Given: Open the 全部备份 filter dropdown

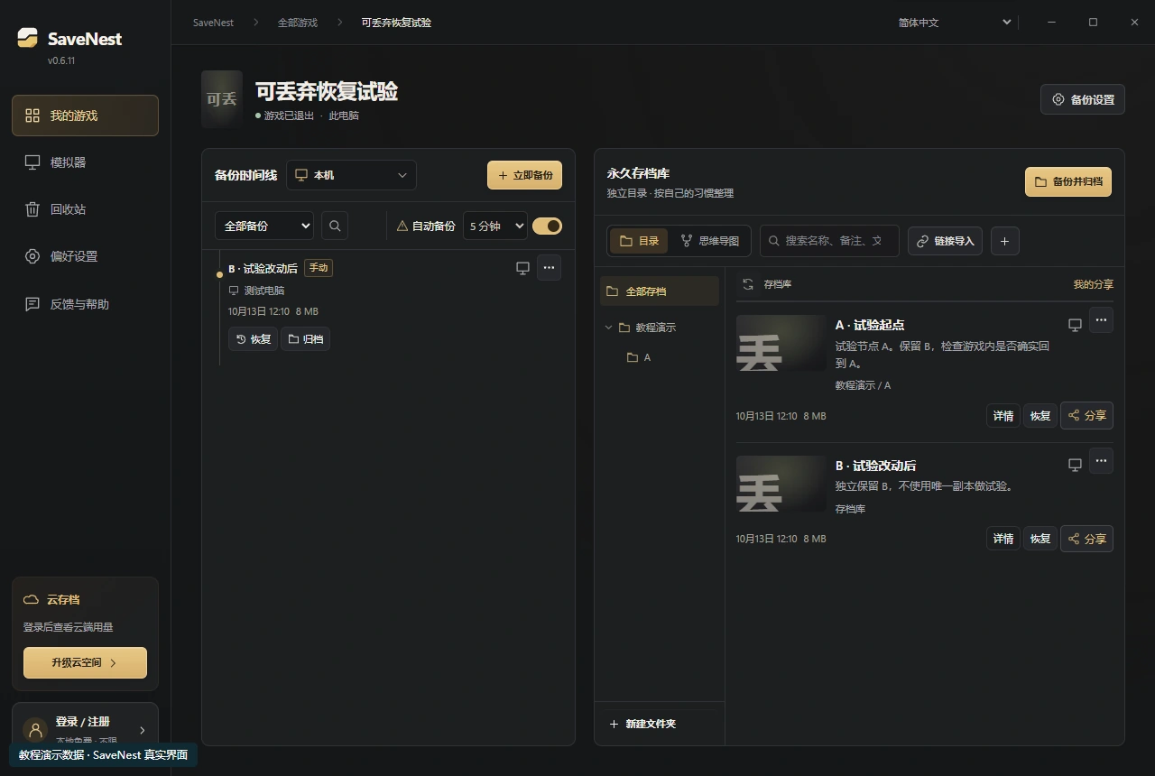Looking at the screenshot, I should (264, 226).
